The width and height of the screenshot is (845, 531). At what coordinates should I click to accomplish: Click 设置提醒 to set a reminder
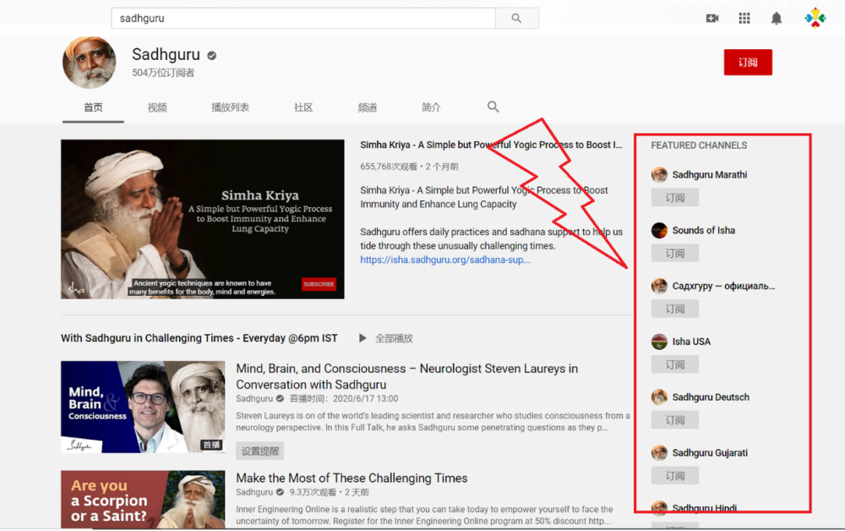click(x=259, y=452)
